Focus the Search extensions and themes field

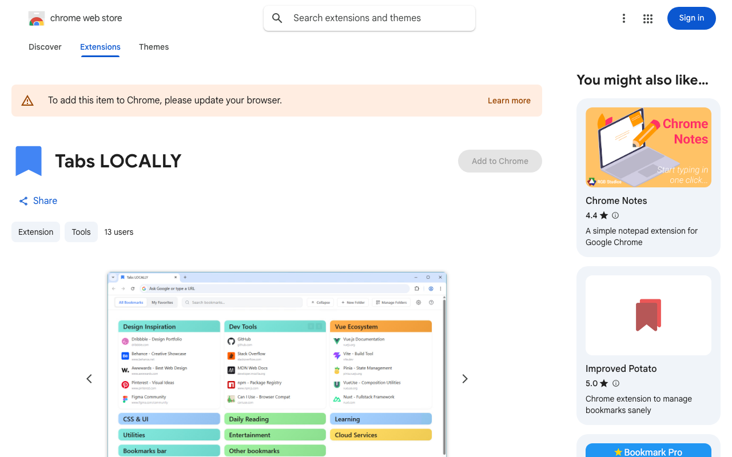[369, 18]
